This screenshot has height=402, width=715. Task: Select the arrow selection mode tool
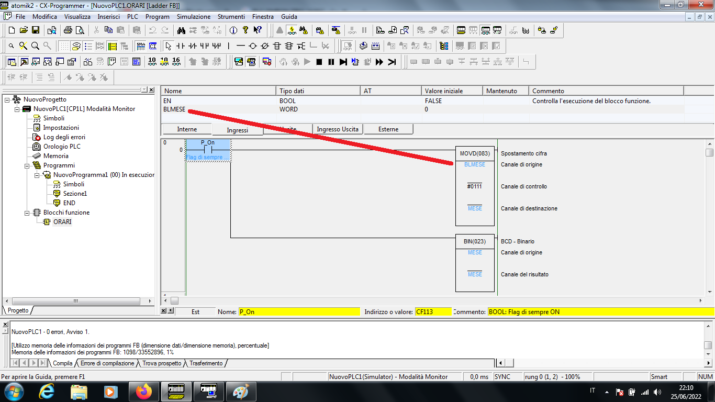[x=168, y=46]
